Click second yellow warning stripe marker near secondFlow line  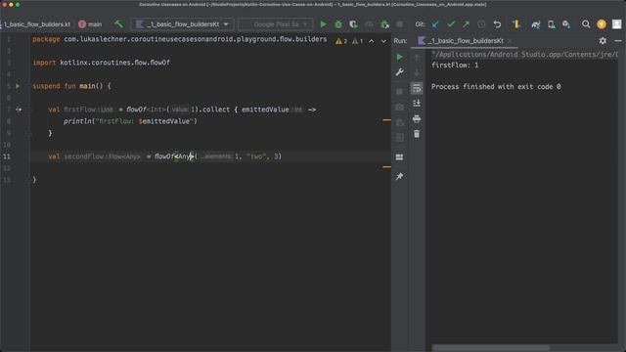pos(386,167)
